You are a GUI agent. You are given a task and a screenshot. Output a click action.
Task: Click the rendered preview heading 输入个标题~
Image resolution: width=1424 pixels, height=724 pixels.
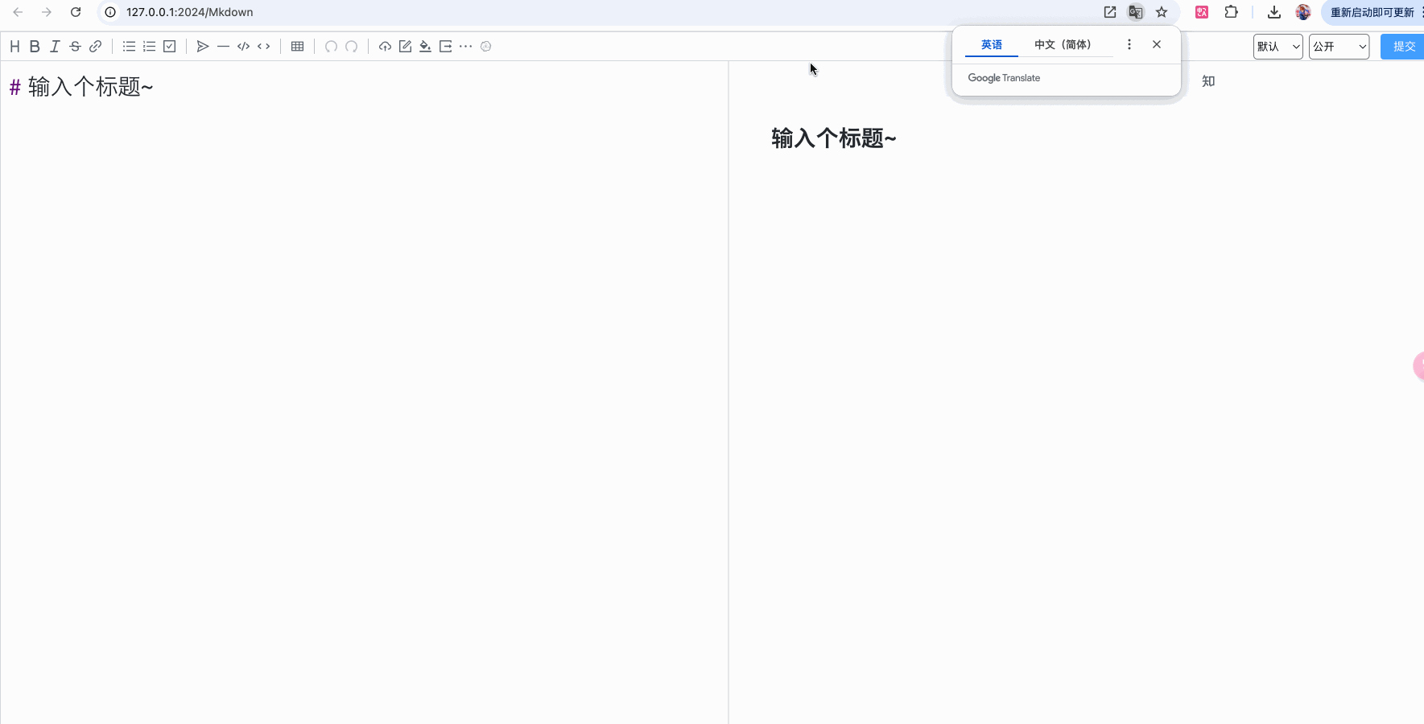833,138
